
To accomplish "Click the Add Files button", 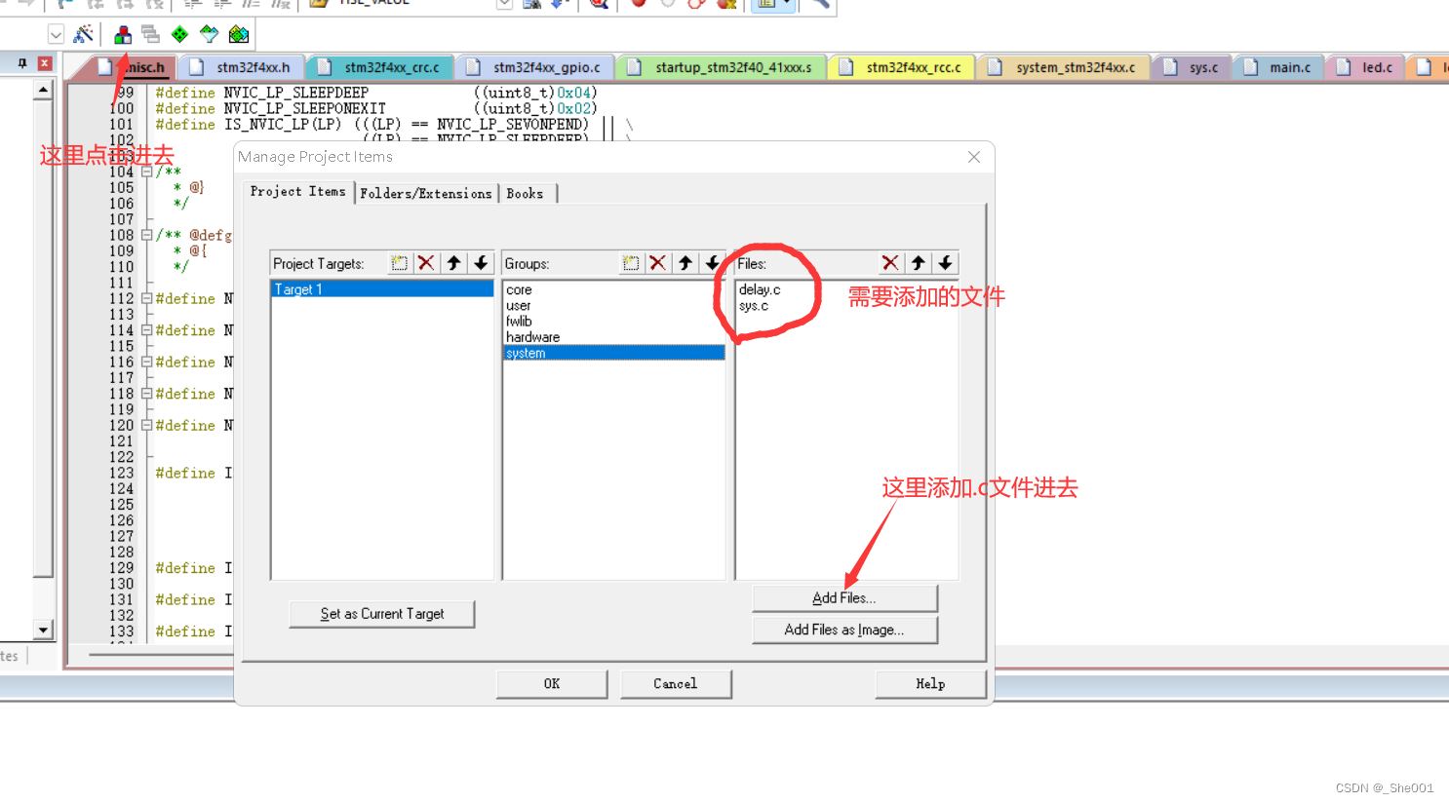I will [x=844, y=597].
